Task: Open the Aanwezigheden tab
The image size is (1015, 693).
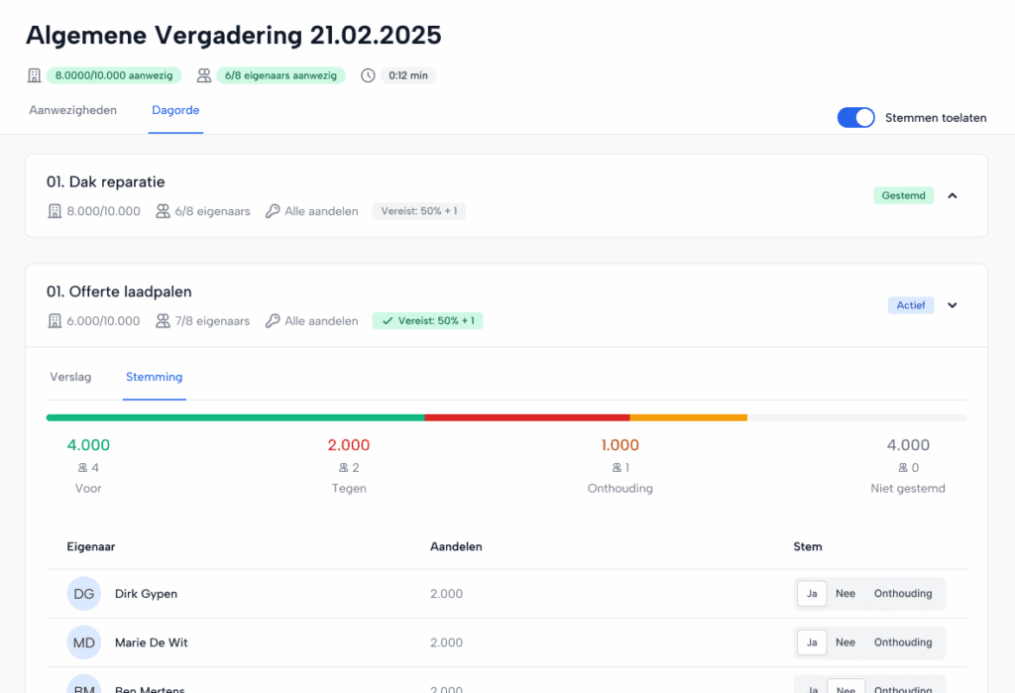Action: [x=73, y=110]
